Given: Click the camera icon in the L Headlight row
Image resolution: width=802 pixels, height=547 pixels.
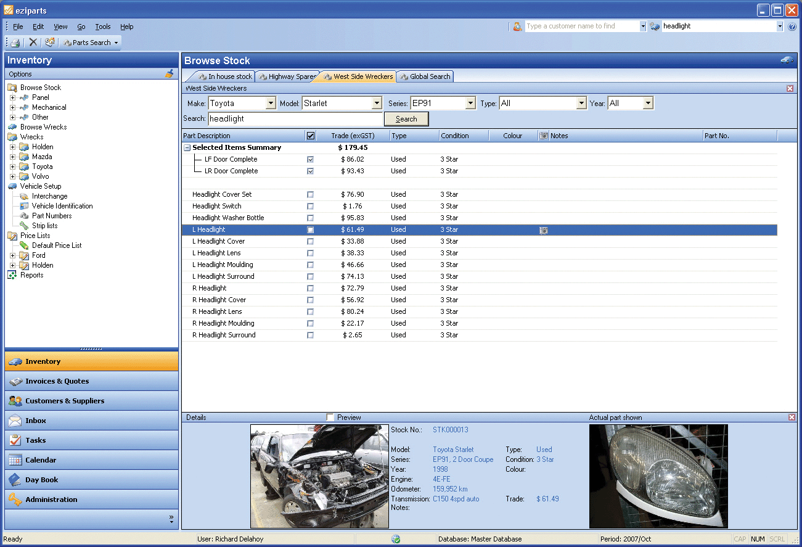Looking at the screenshot, I should click(x=543, y=230).
